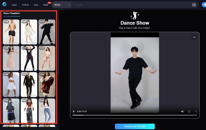Choose the man in black suit template

(x=29, y=84)
